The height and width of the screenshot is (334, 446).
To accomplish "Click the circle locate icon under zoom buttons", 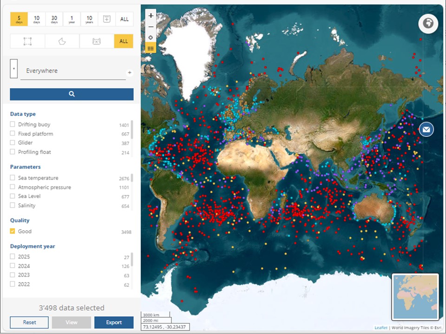I will pyautogui.click(x=151, y=38).
